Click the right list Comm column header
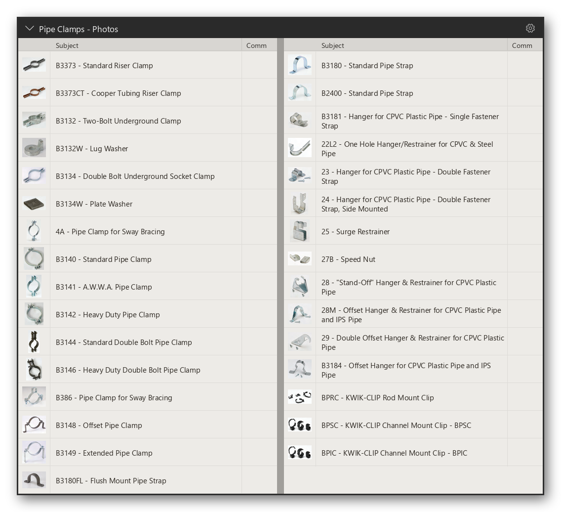Screen dimensions: 561x512 tap(525, 45)
